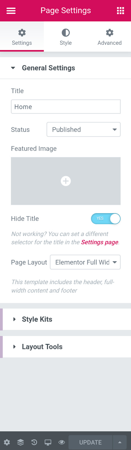Screen dimensions: 131x450
Task: Switch to the Advanced tab
Action: click(x=109, y=37)
